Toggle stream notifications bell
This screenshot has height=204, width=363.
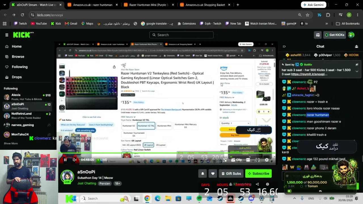[202, 173]
